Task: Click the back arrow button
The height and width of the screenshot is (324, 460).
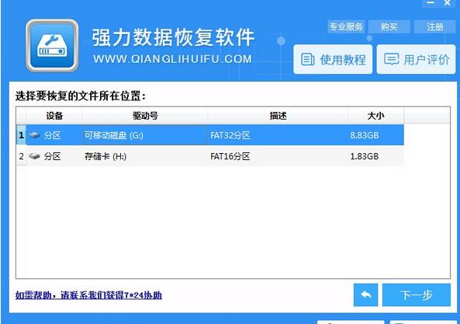Action: point(366,294)
